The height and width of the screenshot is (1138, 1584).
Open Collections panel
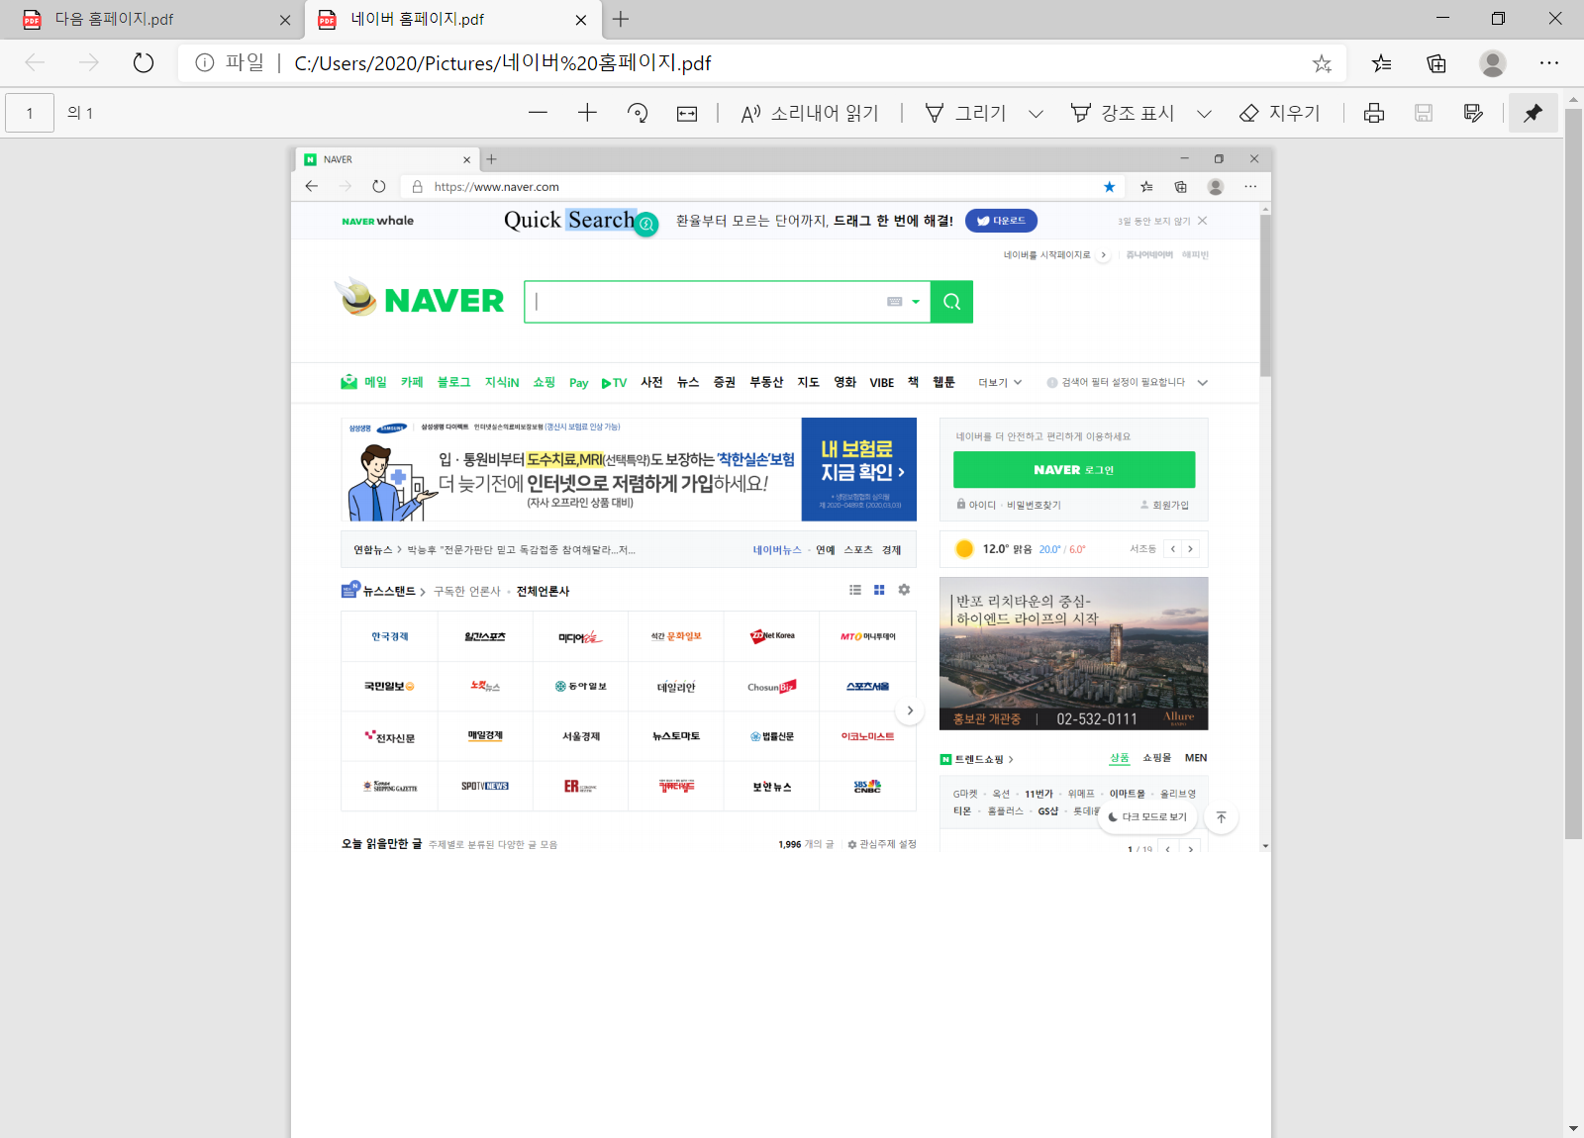[x=1436, y=63]
